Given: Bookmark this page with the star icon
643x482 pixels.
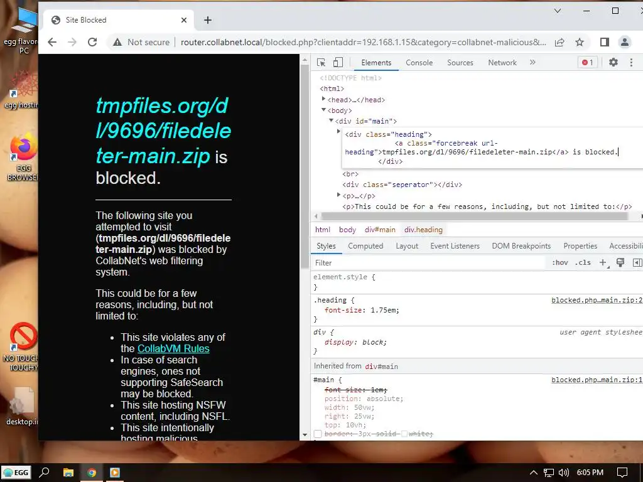Looking at the screenshot, I should click(x=579, y=42).
